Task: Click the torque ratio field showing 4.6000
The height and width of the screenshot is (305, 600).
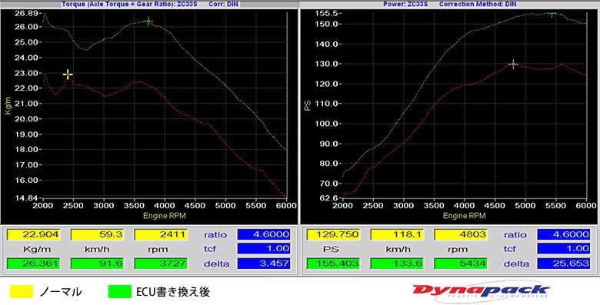Action: pos(264,234)
